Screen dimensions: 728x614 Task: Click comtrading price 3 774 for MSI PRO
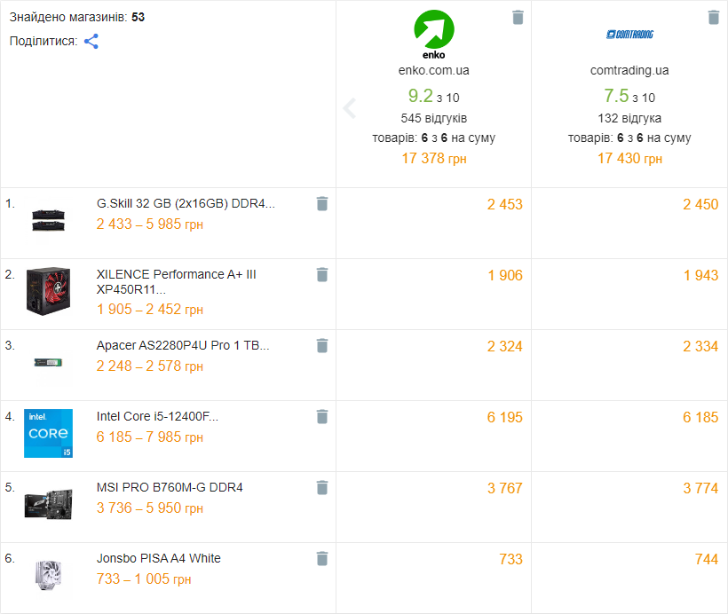700,489
